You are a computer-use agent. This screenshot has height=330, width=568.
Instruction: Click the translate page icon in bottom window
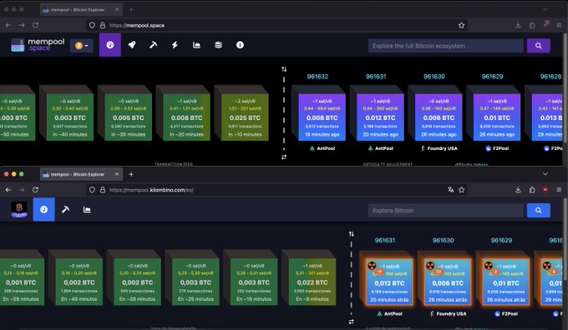click(450, 190)
